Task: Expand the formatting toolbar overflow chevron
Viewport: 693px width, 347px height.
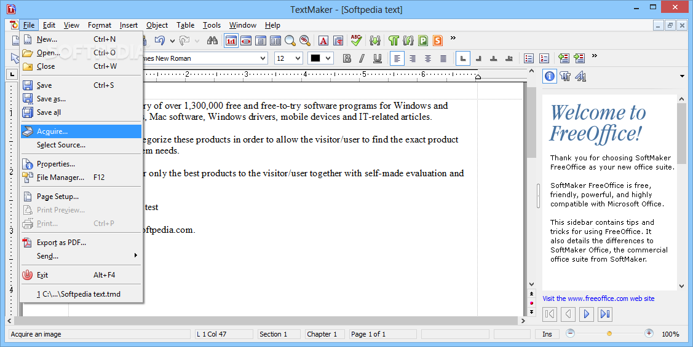Action: click(x=595, y=56)
